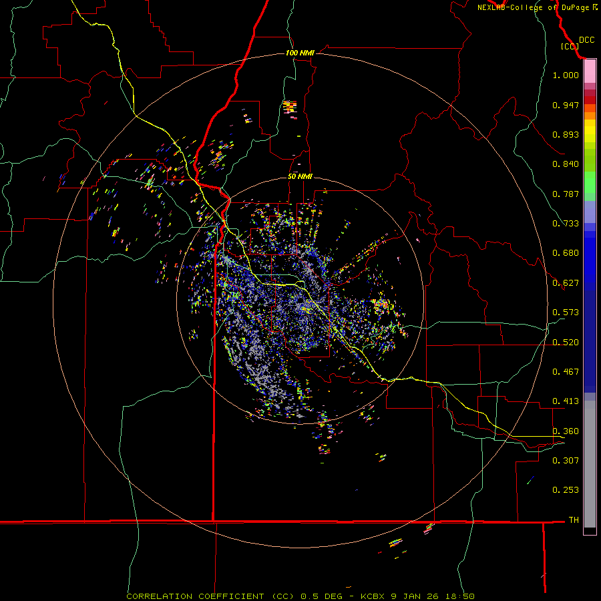Click the 0.307 legend value

tap(566, 461)
